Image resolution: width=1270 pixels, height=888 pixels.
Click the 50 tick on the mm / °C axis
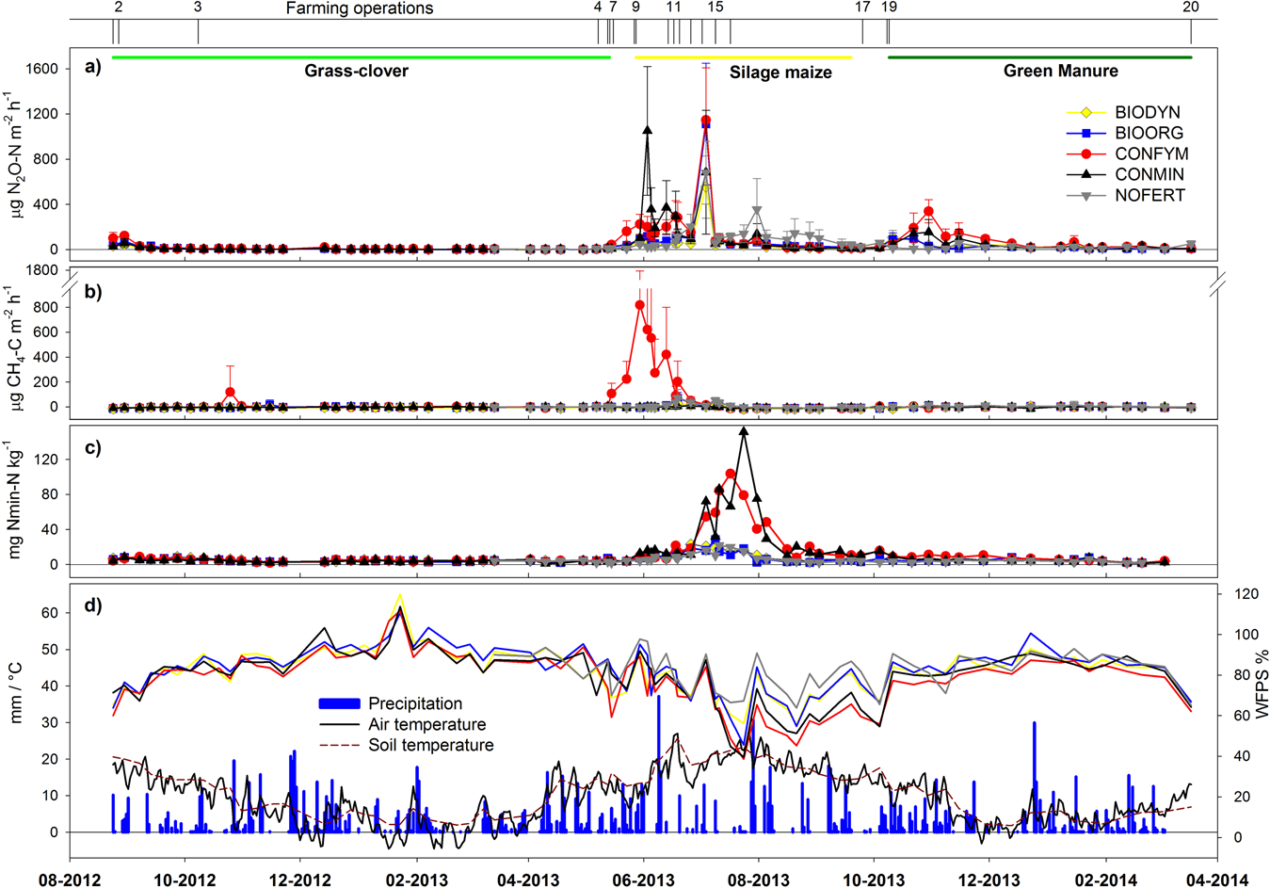click(x=49, y=650)
